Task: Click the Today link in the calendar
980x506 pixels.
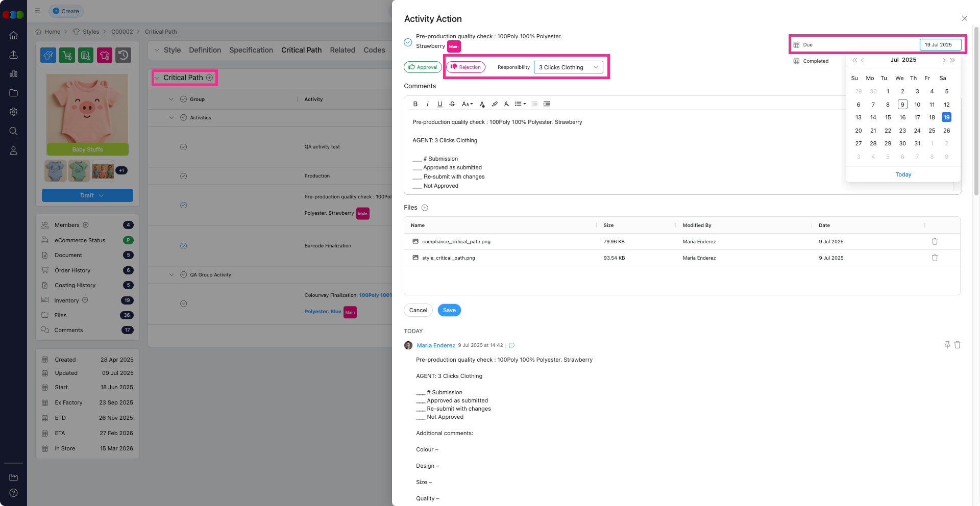Action: (903, 174)
